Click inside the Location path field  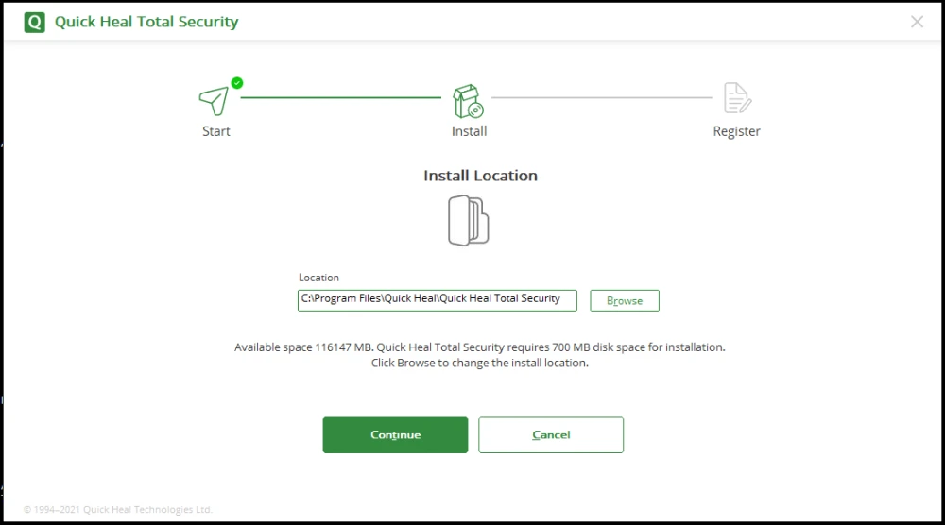coord(437,299)
